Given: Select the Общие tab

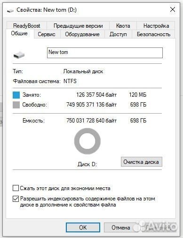Looking at the screenshot, I should pos(19,33).
